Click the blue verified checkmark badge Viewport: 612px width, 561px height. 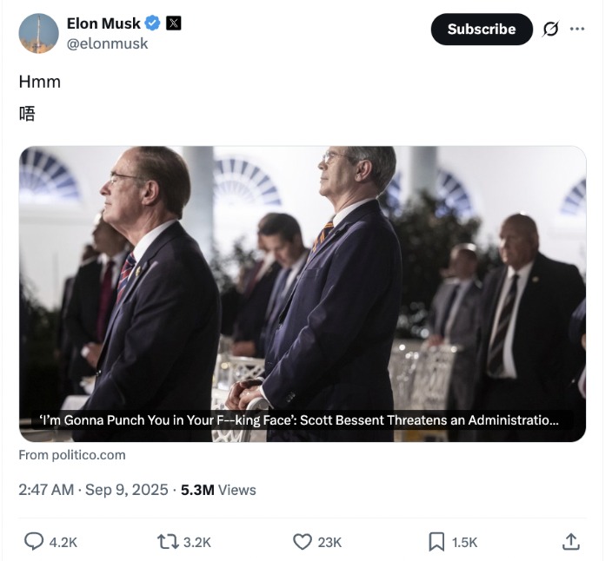click(152, 23)
